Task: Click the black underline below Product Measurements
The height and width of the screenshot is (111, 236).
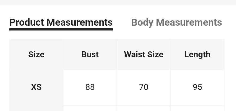Action: tap(61, 29)
